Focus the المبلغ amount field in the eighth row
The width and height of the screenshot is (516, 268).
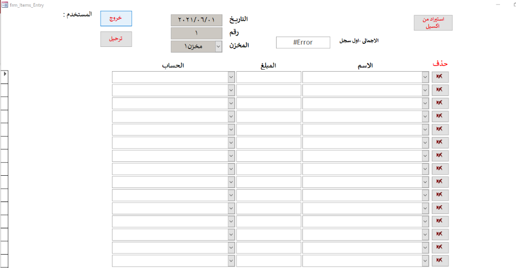point(268,170)
